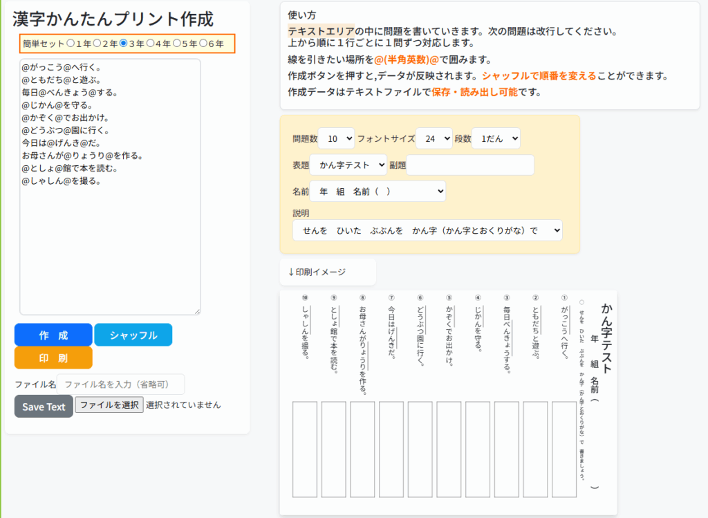The height and width of the screenshot is (518, 708).
Task: Select the 6年 radio button
Action: point(204,44)
